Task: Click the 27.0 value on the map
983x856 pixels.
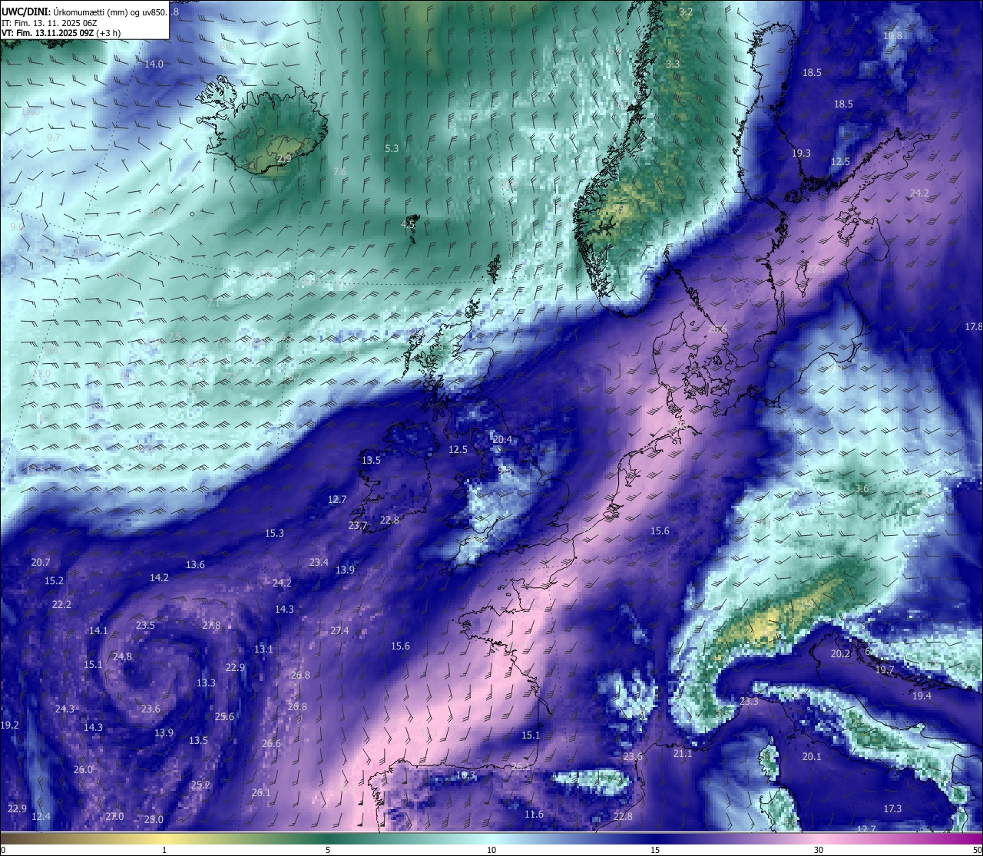Action: (x=114, y=817)
